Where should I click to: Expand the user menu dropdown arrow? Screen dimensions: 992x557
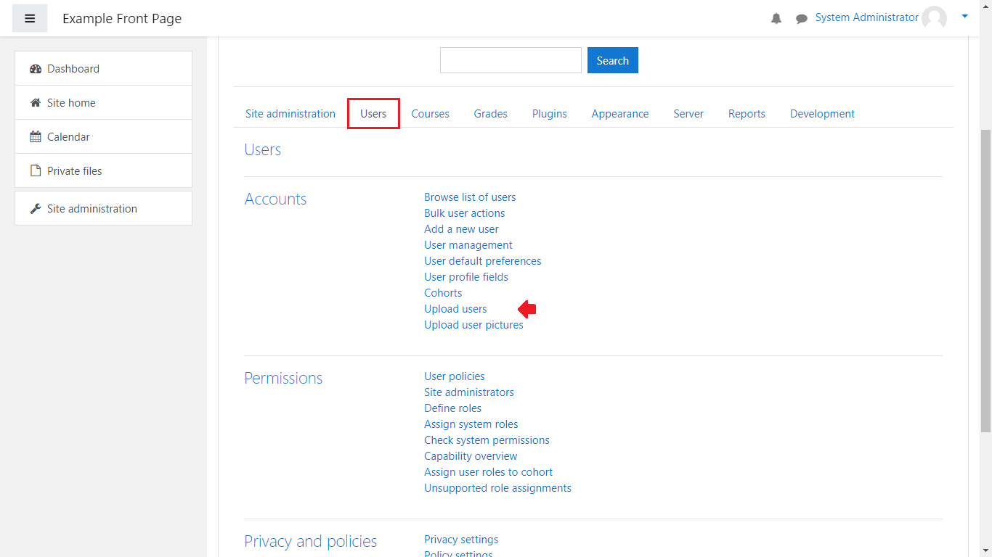[x=964, y=16]
